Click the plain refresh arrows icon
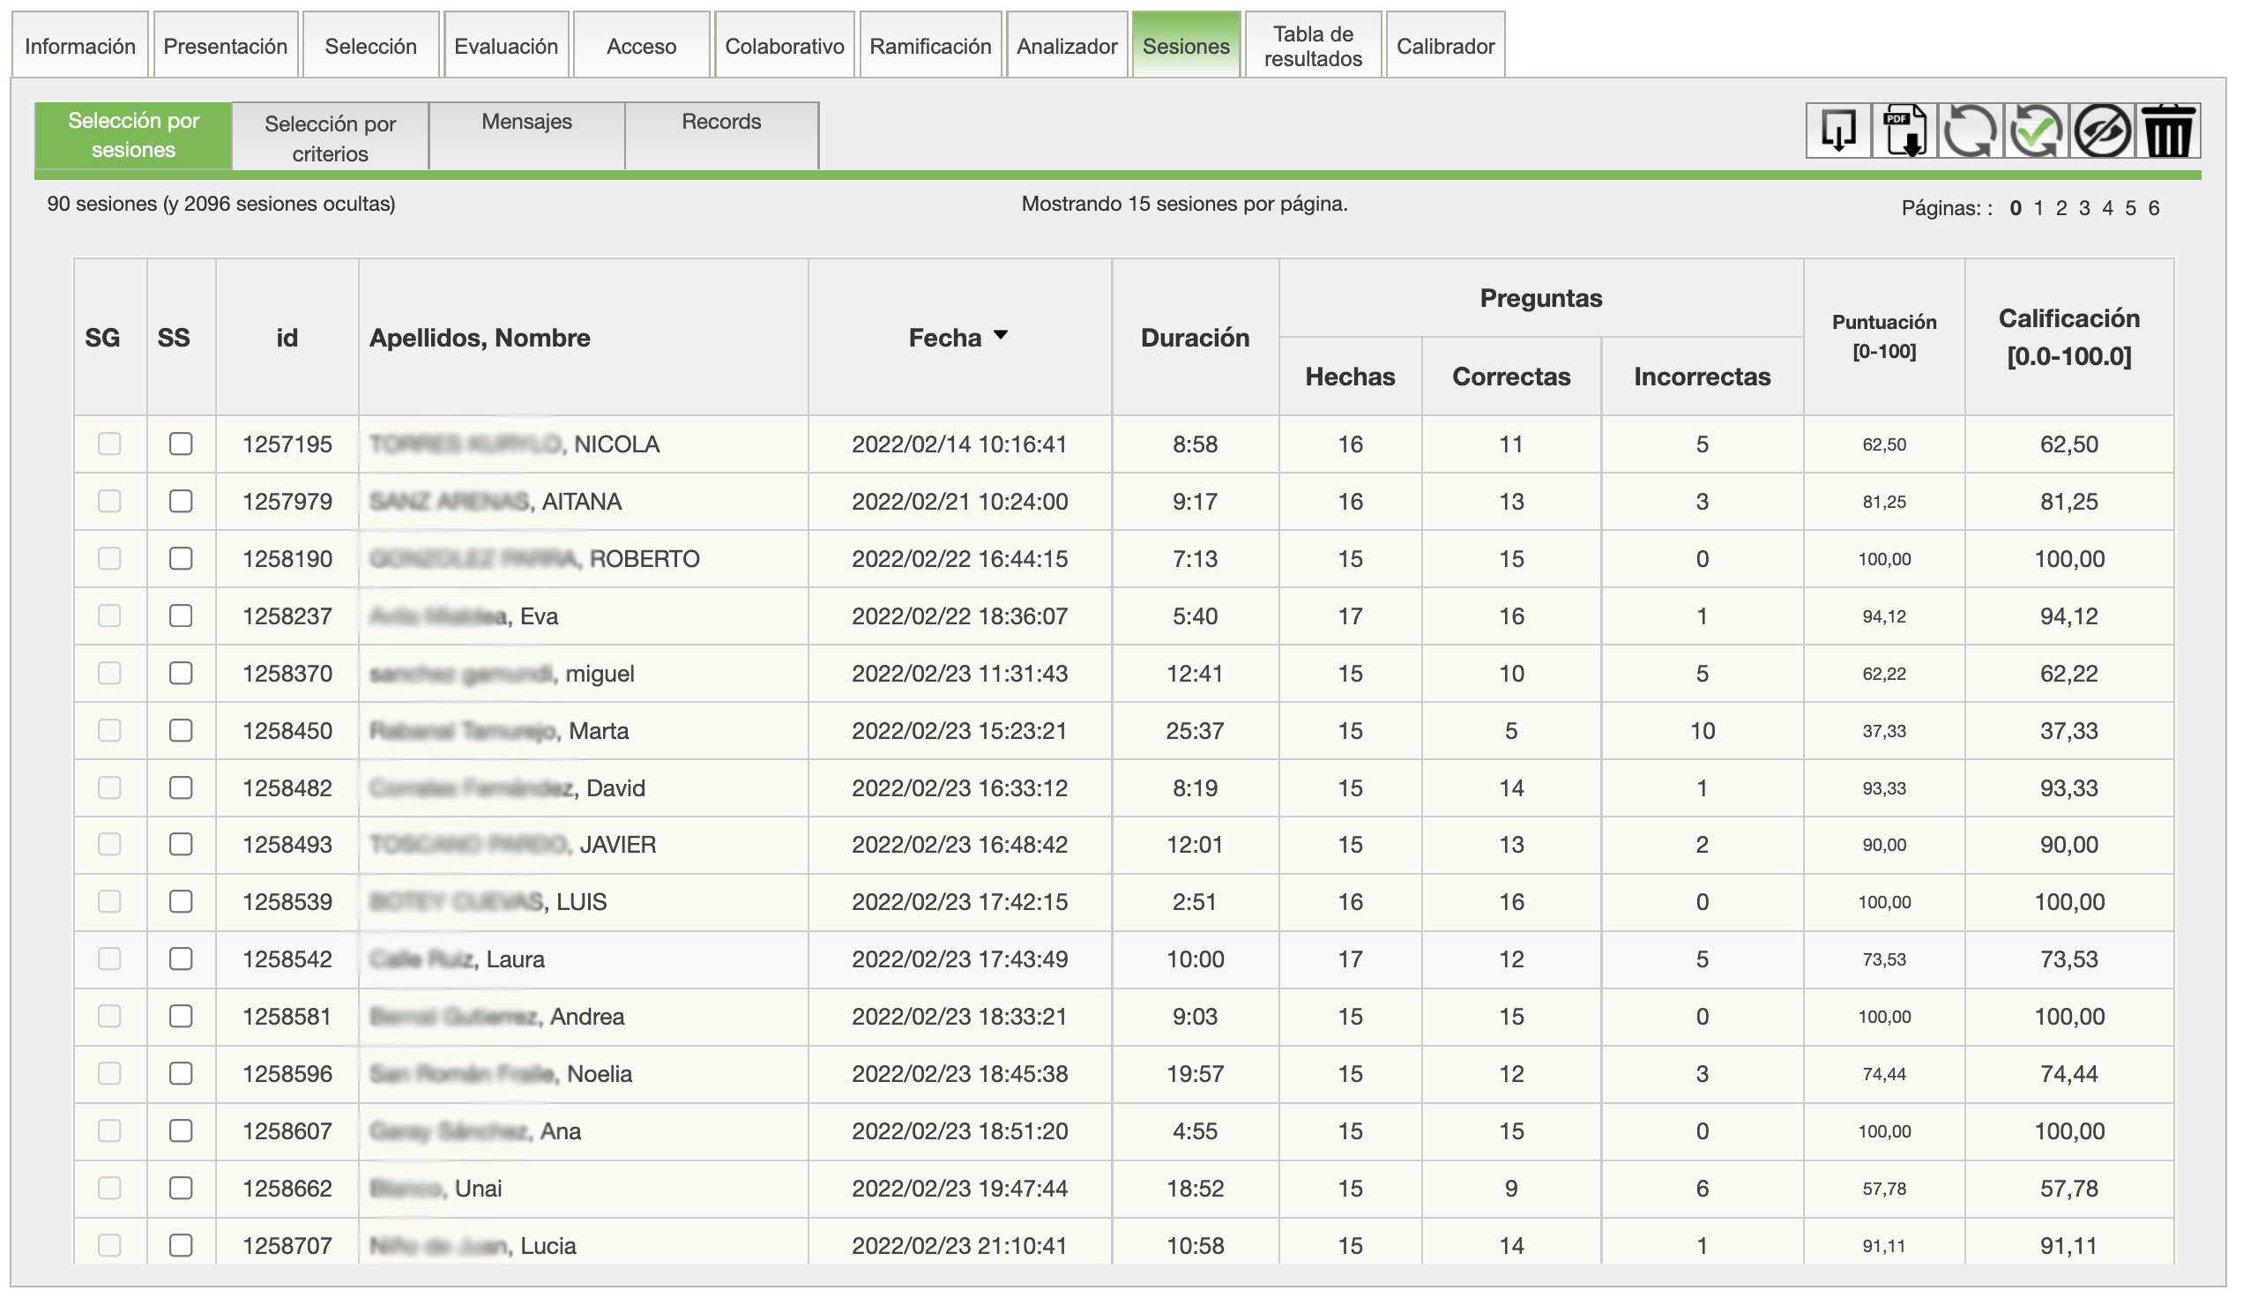This screenshot has height=1298, width=2243. coord(1970,131)
